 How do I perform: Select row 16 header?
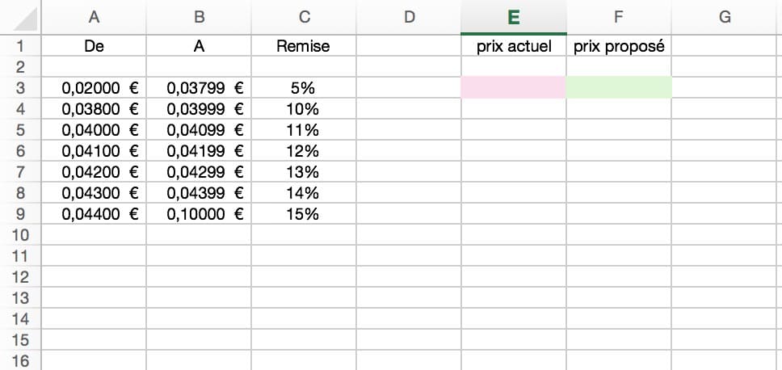(x=20, y=361)
